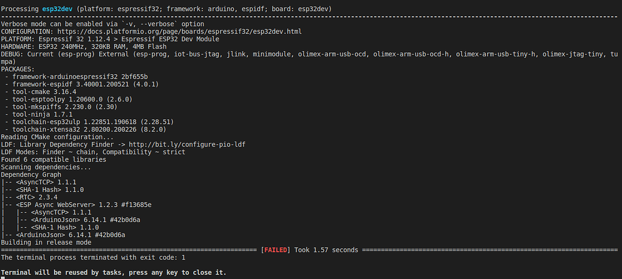
Task: Click the tool-esptoolpy package line
Action: pos(69,99)
